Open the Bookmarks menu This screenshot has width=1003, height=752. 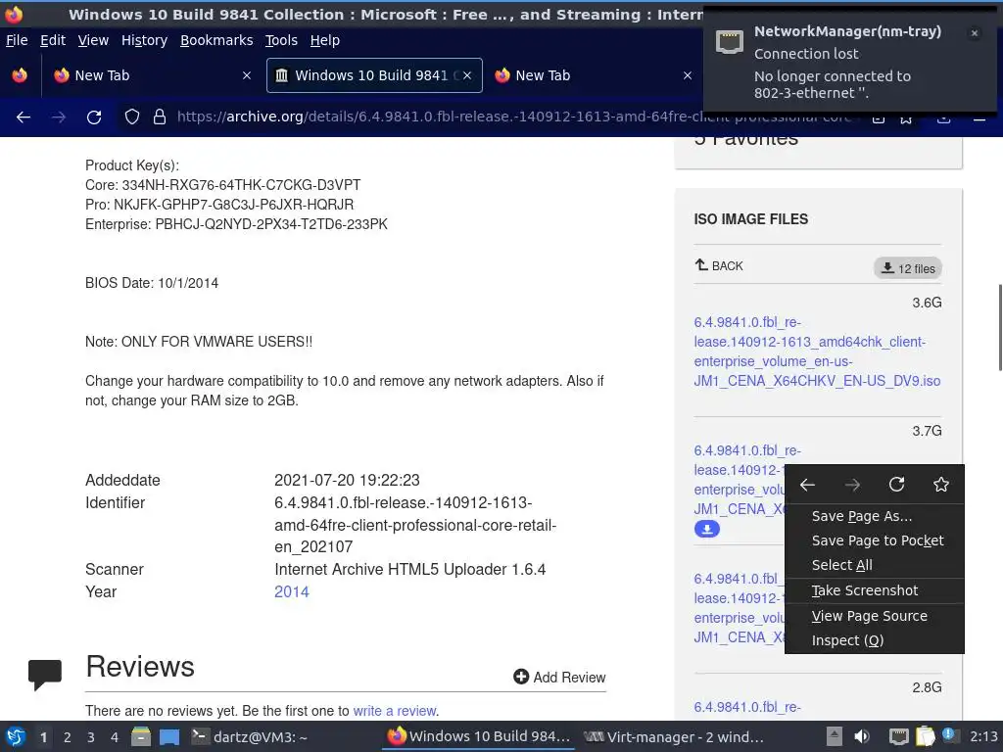tap(216, 40)
